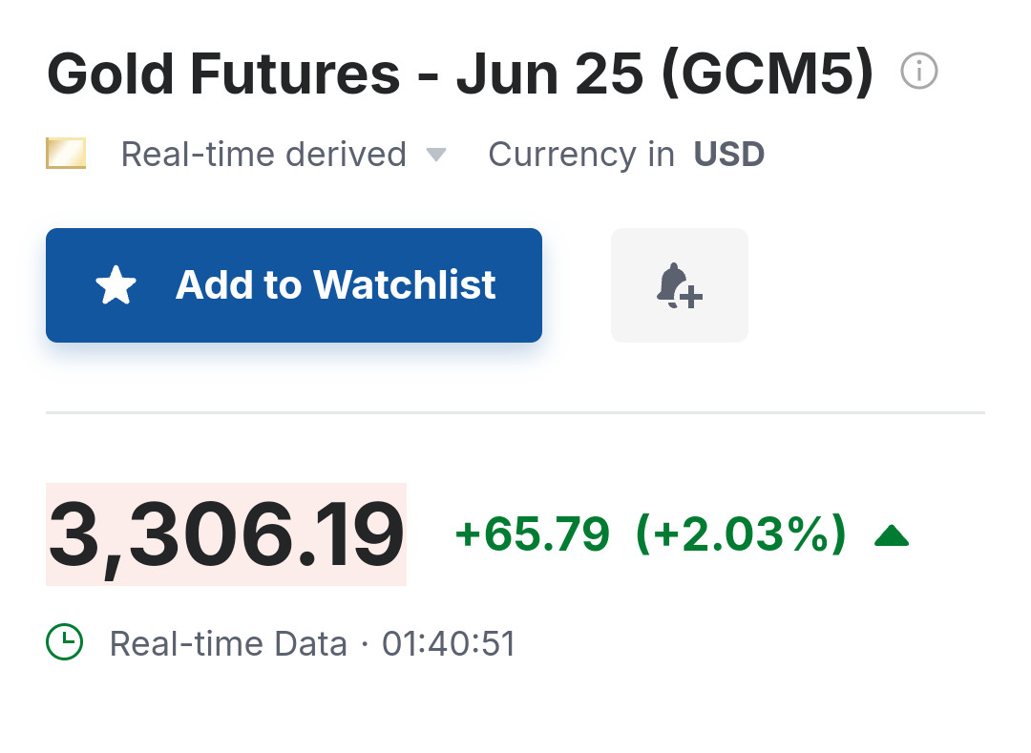Click the gold bar icon near Real-time derived
The width and height of the screenshot is (1031, 753).
point(66,154)
